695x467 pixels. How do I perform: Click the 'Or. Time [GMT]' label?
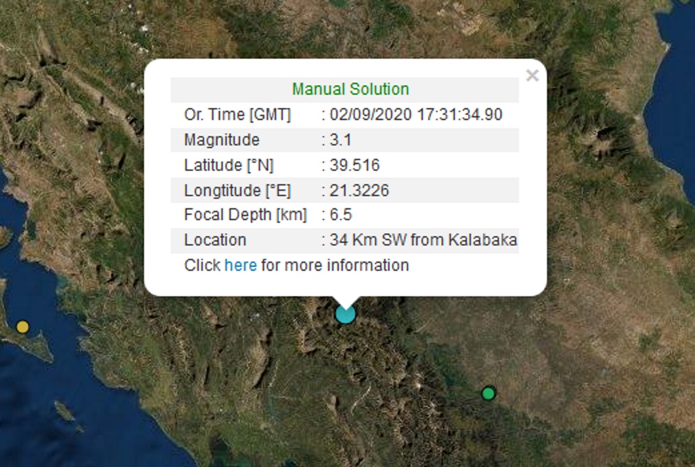(x=237, y=115)
